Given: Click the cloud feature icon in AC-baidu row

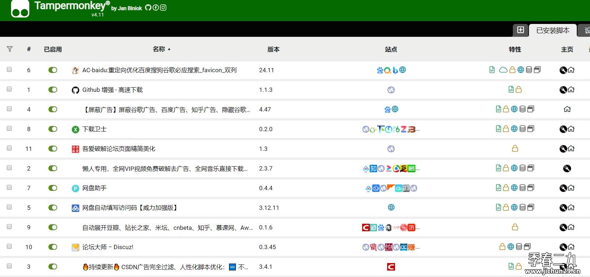Looking at the screenshot, I should click(503, 70).
